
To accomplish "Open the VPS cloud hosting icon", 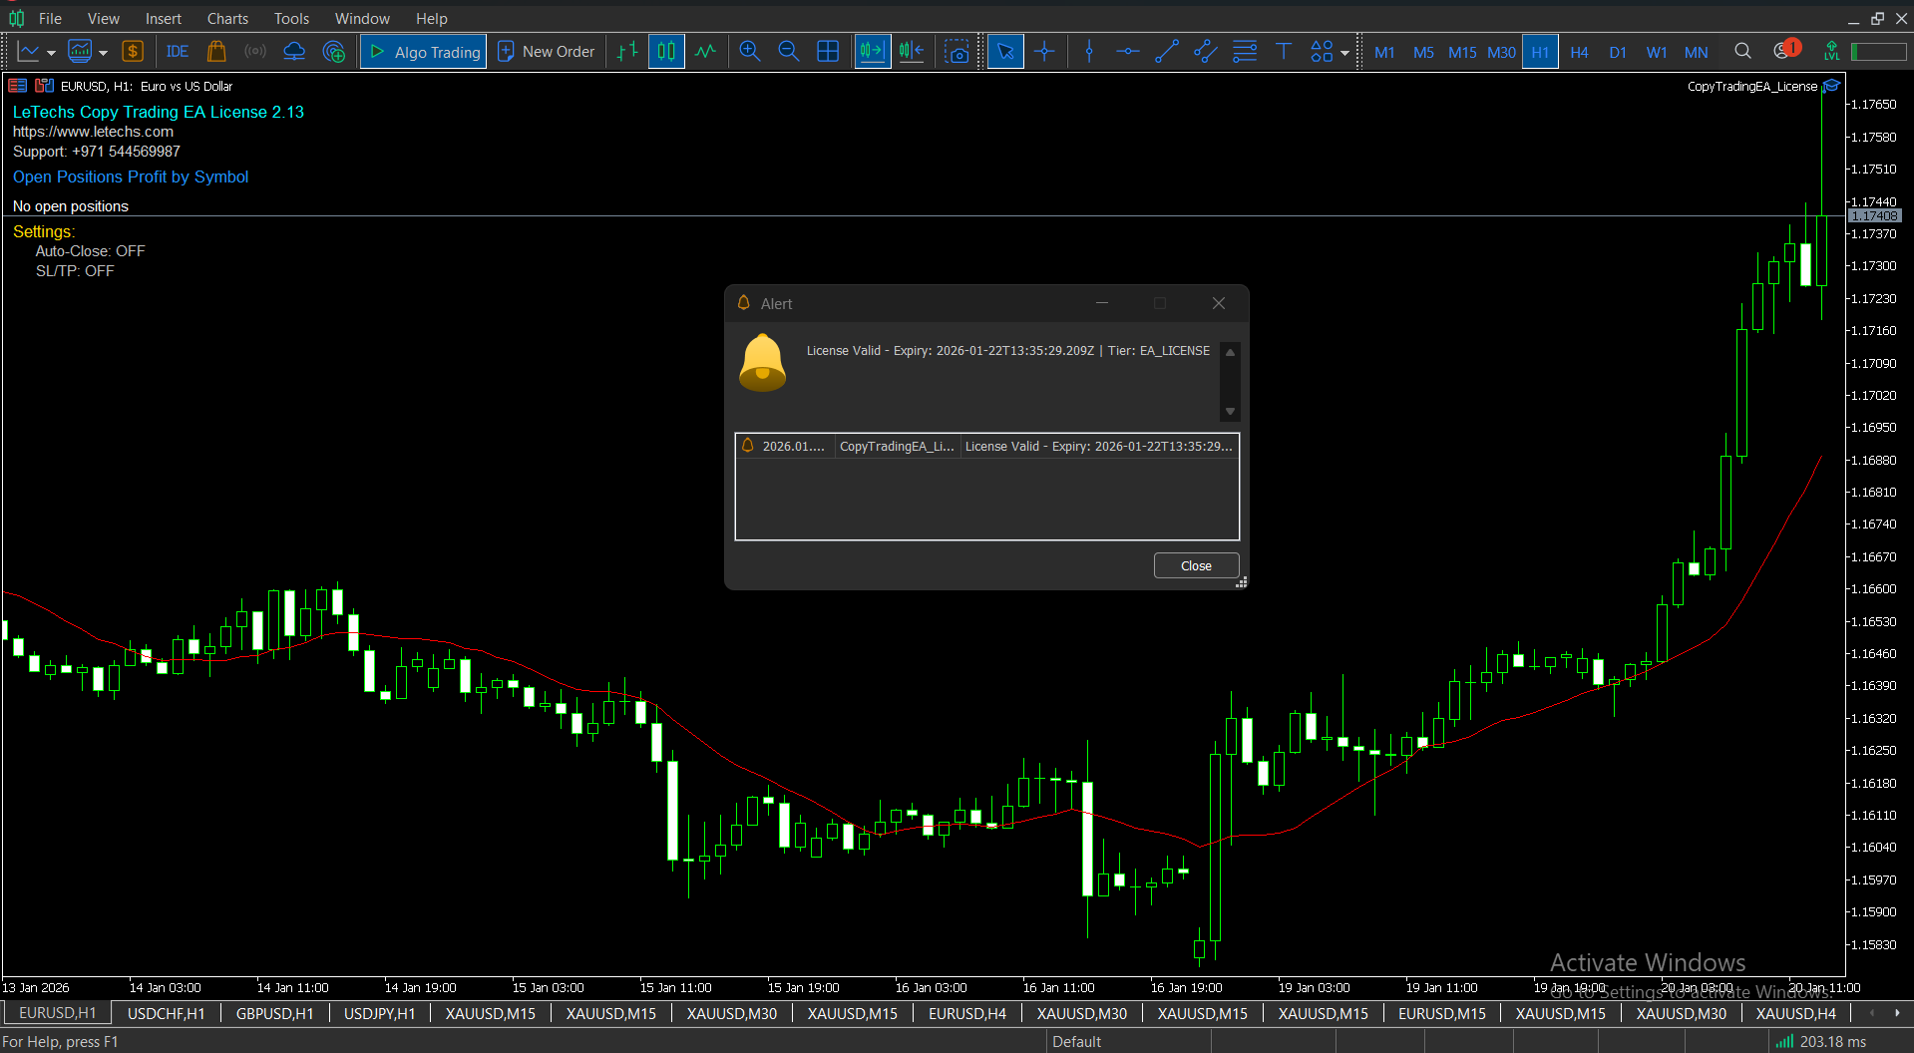I will 294,52.
